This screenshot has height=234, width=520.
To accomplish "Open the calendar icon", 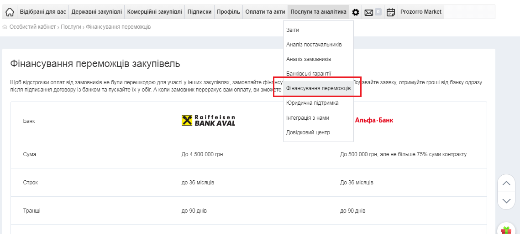I will coord(390,12).
